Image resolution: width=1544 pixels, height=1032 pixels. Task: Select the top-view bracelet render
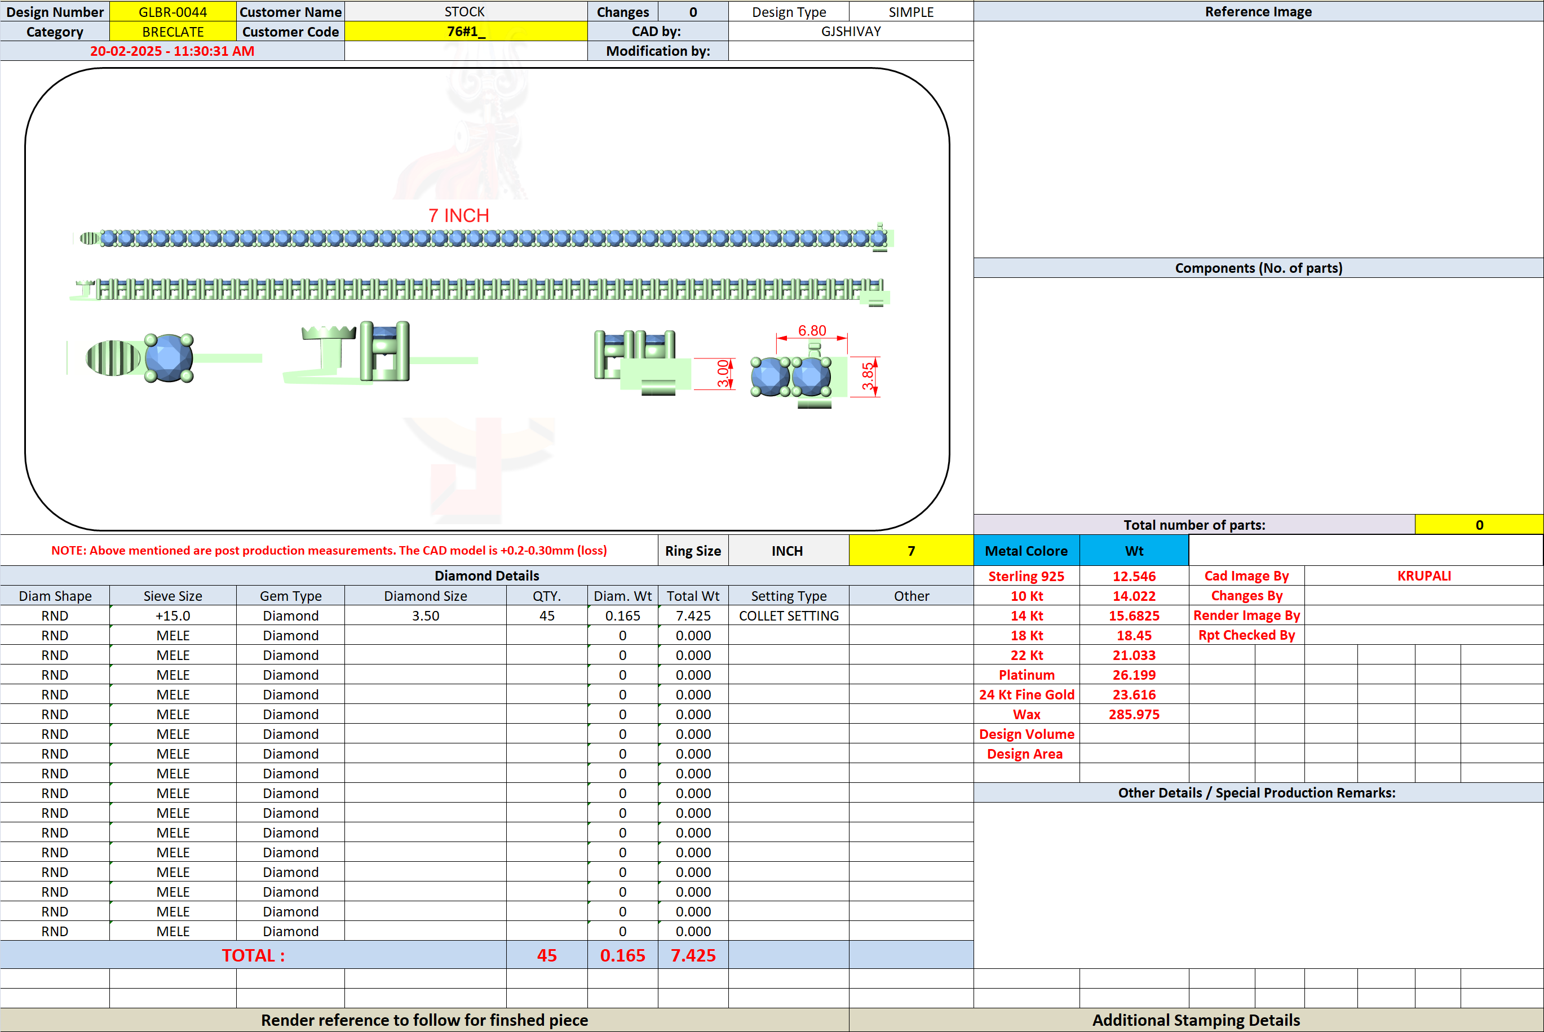point(484,238)
